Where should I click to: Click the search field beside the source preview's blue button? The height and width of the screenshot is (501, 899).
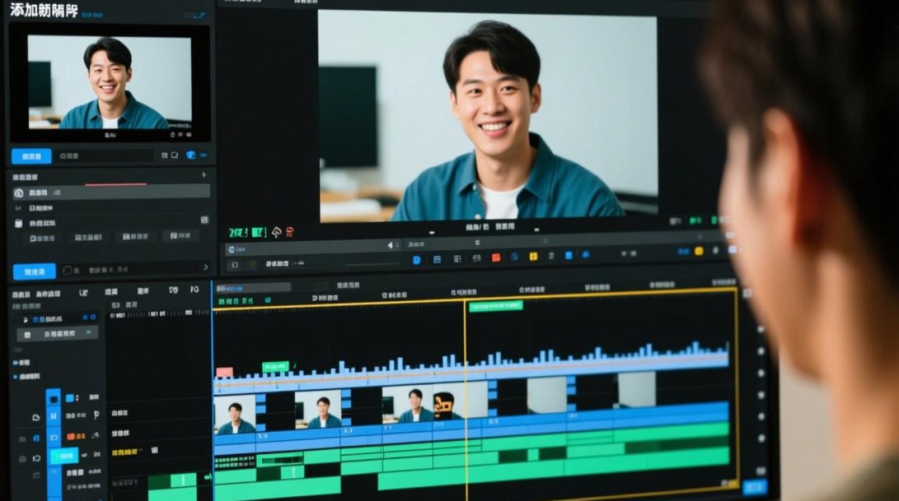(104, 156)
